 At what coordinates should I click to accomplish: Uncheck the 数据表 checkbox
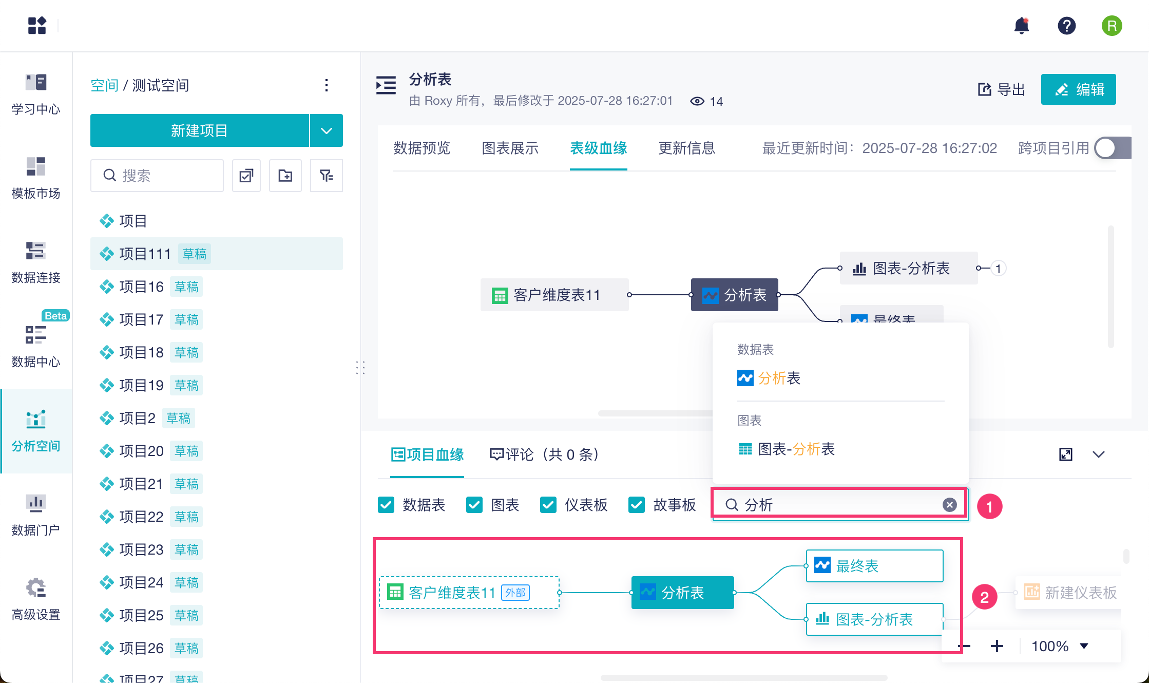pos(386,505)
